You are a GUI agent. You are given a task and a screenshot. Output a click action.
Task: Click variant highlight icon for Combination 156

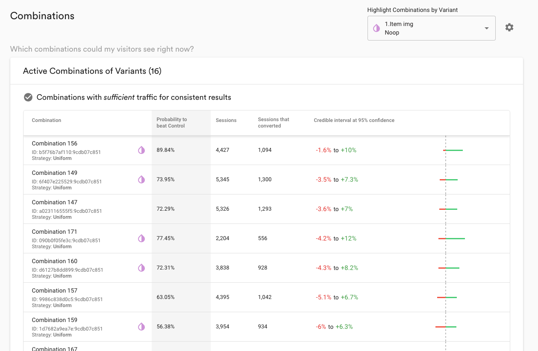click(141, 150)
